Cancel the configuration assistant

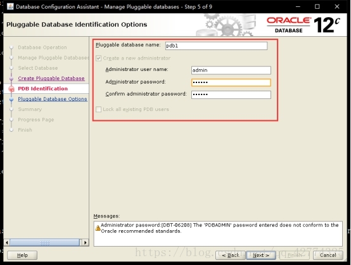pos(328,255)
